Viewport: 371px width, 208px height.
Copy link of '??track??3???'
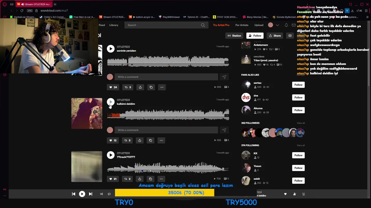(150, 179)
